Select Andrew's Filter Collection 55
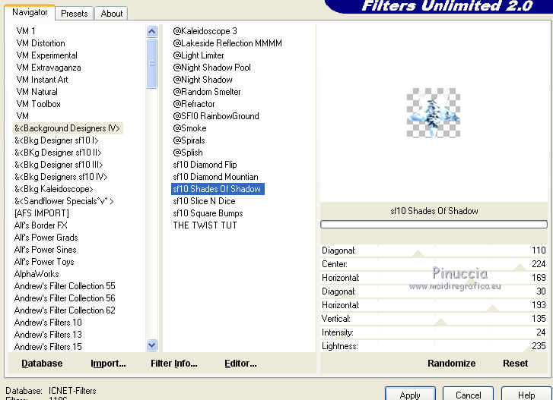Viewport: 553px width, 400px height. pyautogui.click(x=65, y=286)
